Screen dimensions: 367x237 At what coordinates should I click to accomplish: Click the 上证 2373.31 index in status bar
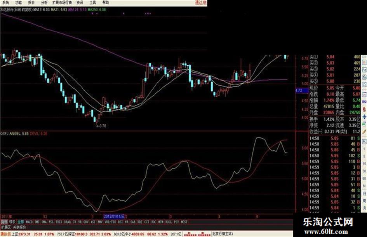pyautogui.click(x=21, y=234)
